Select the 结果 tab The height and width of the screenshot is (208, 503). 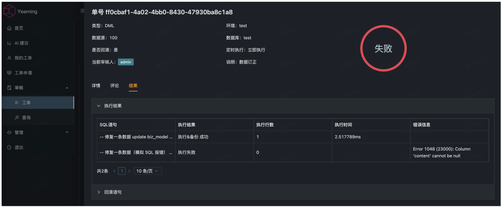(x=133, y=86)
